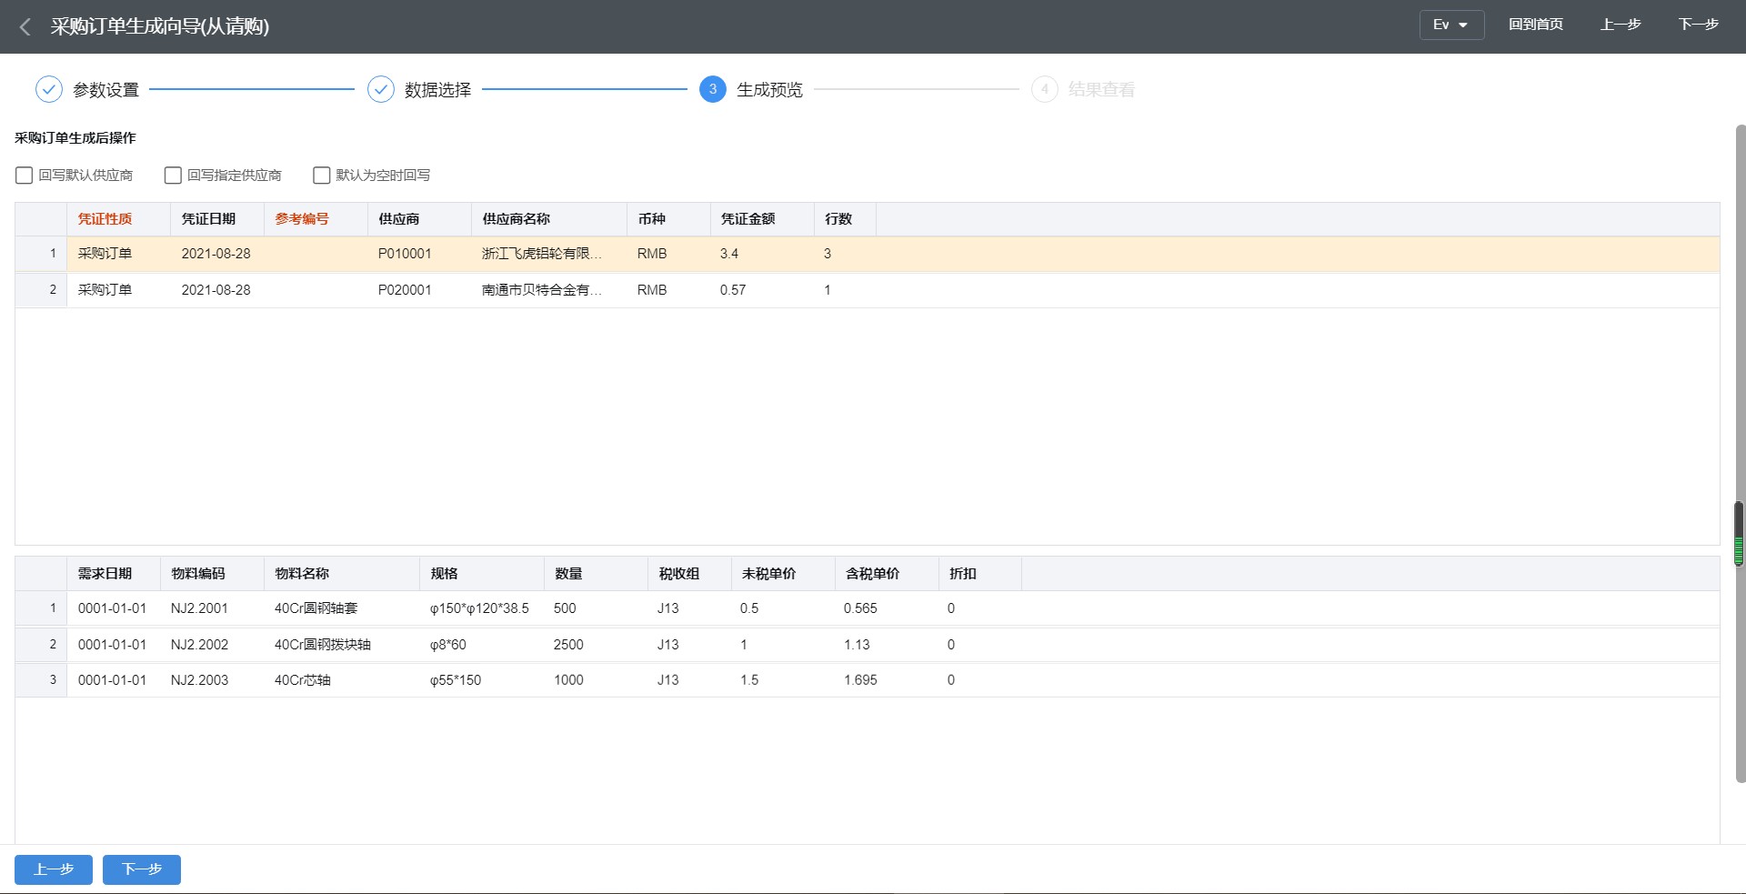The width and height of the screenshot is (1746, 894).
Task: Click the blue 下一步 button at bottom
Action: coord(142,869)
